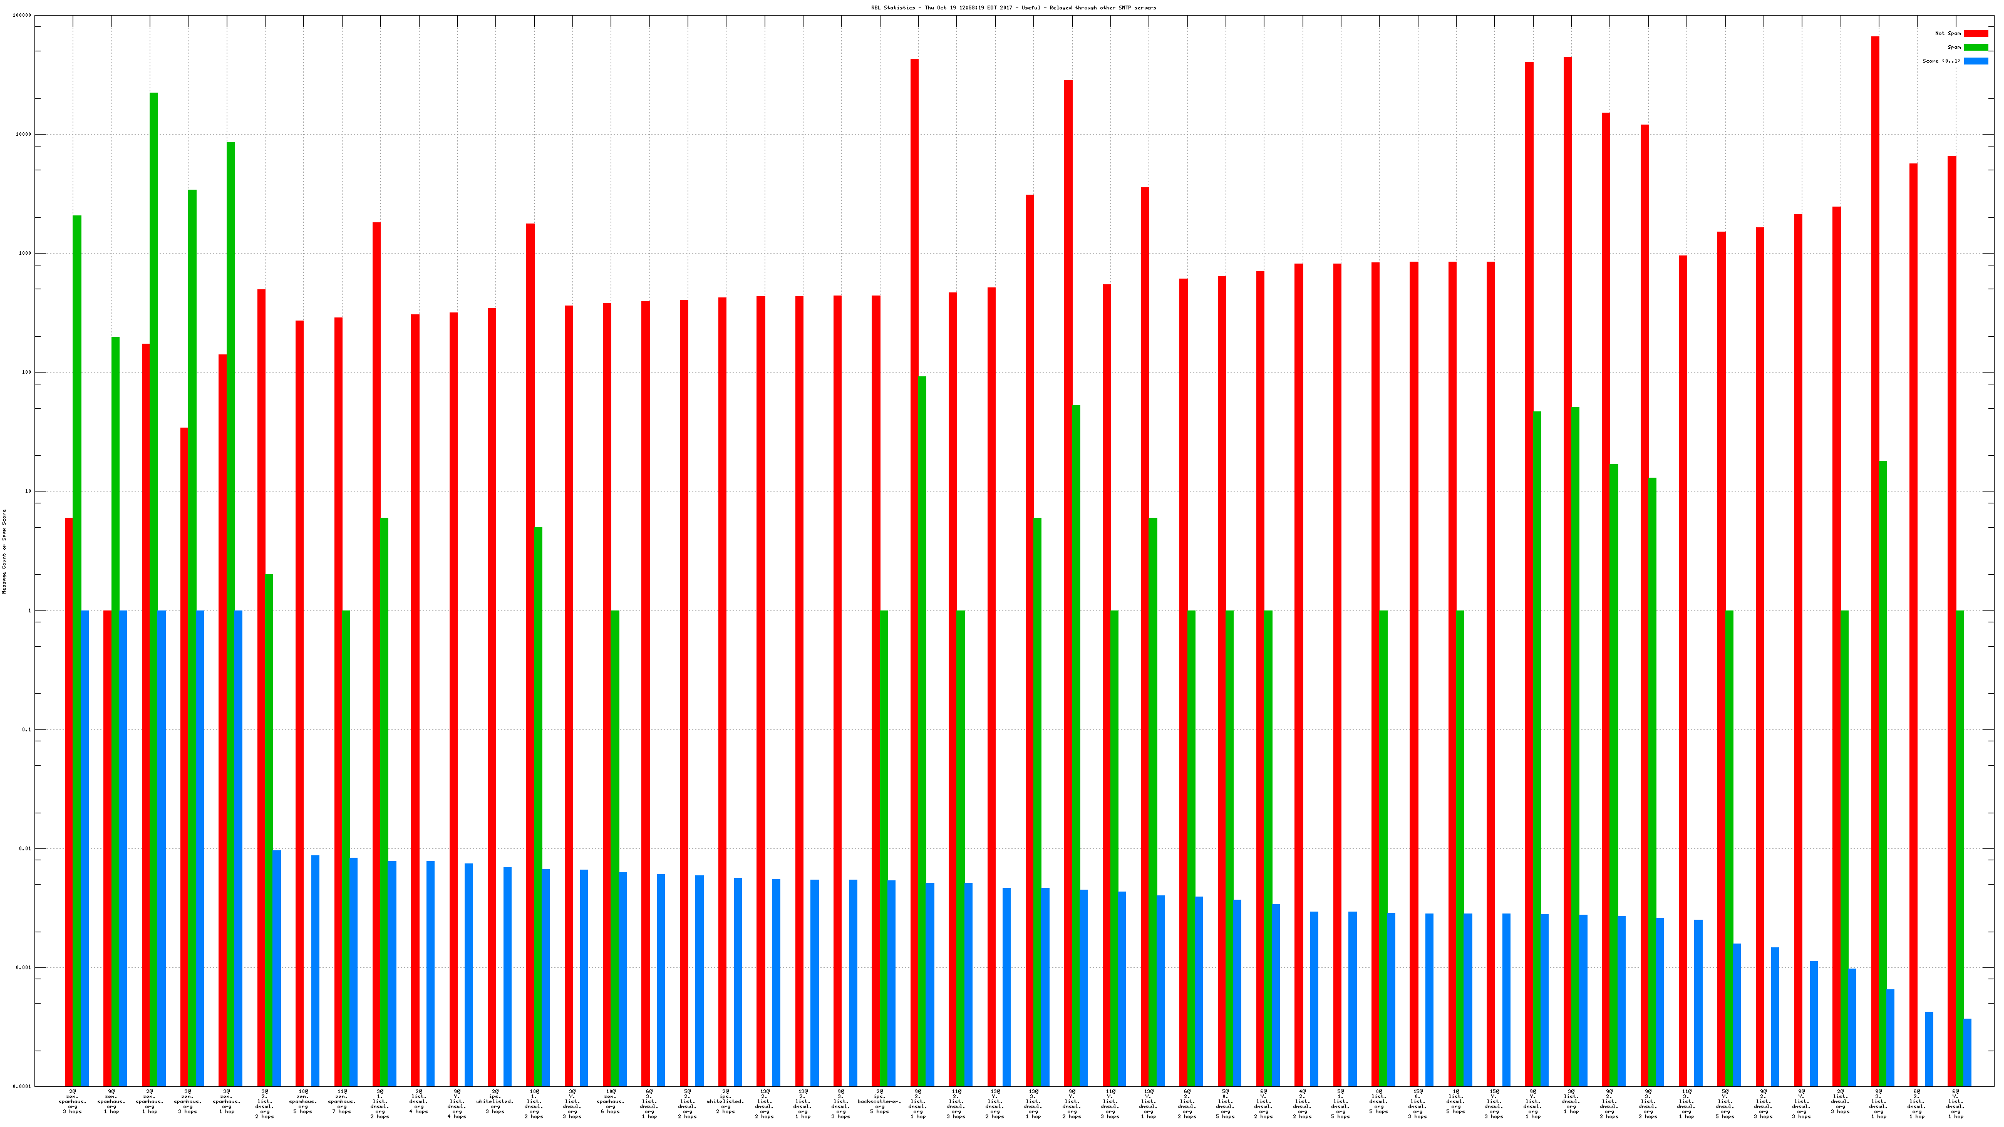Click the Message Count y-axis title
Screen dimensions: 2004x1127
(x=4, y=552)
